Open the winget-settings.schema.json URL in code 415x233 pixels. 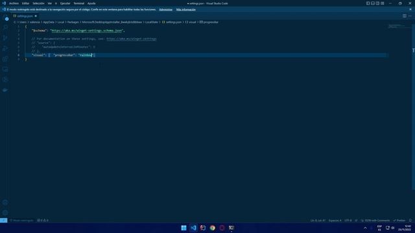(87, 30)
